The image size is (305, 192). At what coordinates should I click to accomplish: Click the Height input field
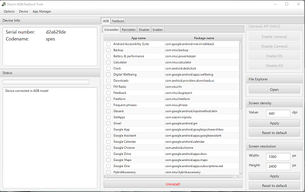278,166
